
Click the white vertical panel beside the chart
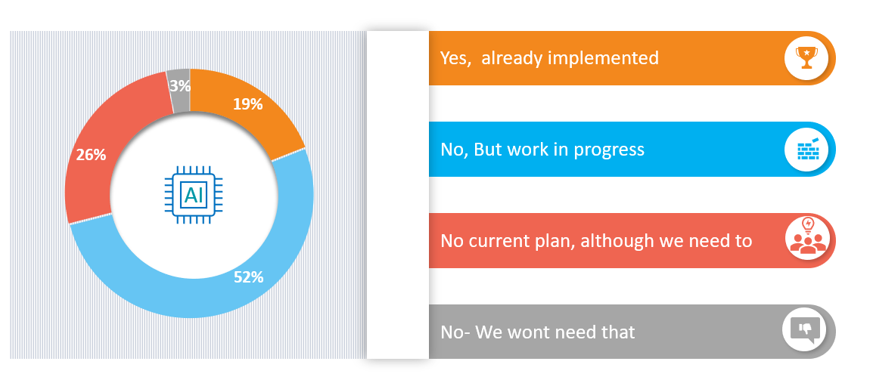397,195
